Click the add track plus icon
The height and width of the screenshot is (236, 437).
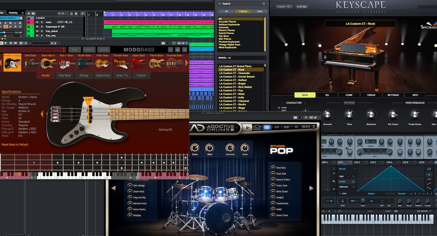click(29, 14)
